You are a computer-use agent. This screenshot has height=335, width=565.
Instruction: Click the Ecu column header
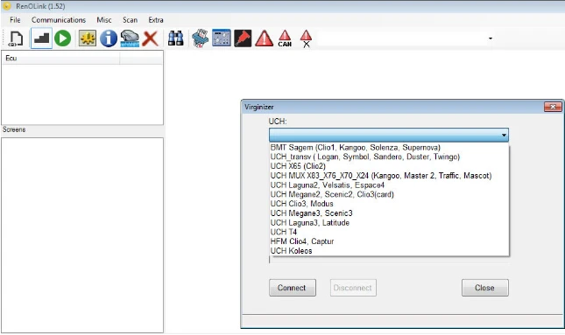point(61,59)
